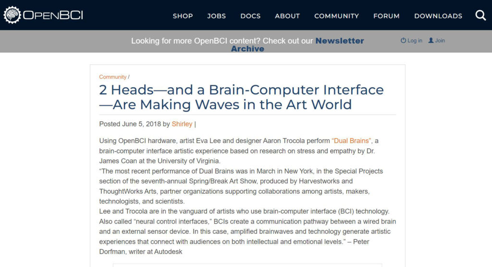Click the posted date June 5, 2018
Image resolution: width=492 pixels, height=267 pixels.
pos(141,124)
